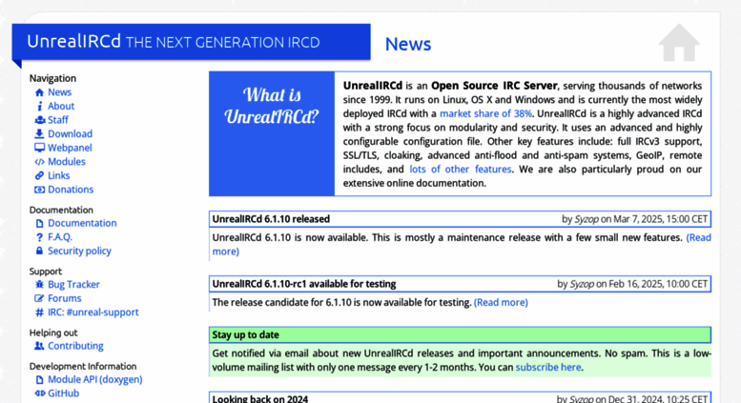Open the Donations link
The height and width of the screenshot is (403, 741).
[71, 190]
